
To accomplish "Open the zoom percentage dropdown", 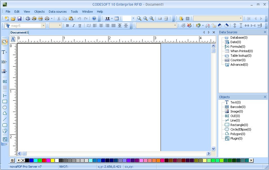I will point(133,18).
